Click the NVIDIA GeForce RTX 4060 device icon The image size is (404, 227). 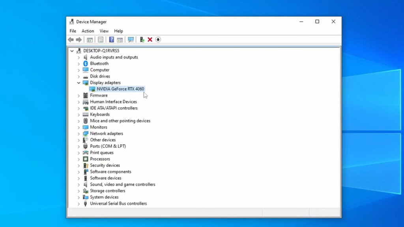[x=92, y=89]
